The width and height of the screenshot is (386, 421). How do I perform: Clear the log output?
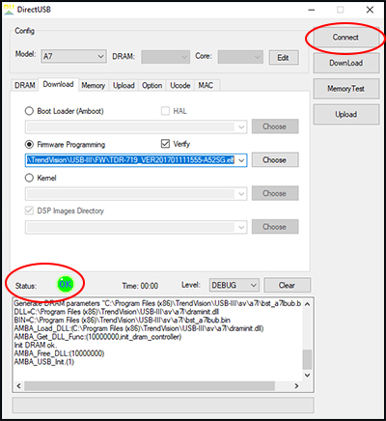pos(287,286)
